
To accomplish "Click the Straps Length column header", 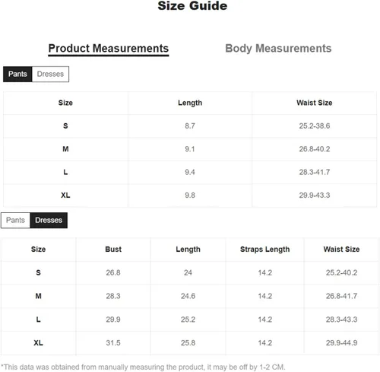I will [x=264, y=250].
